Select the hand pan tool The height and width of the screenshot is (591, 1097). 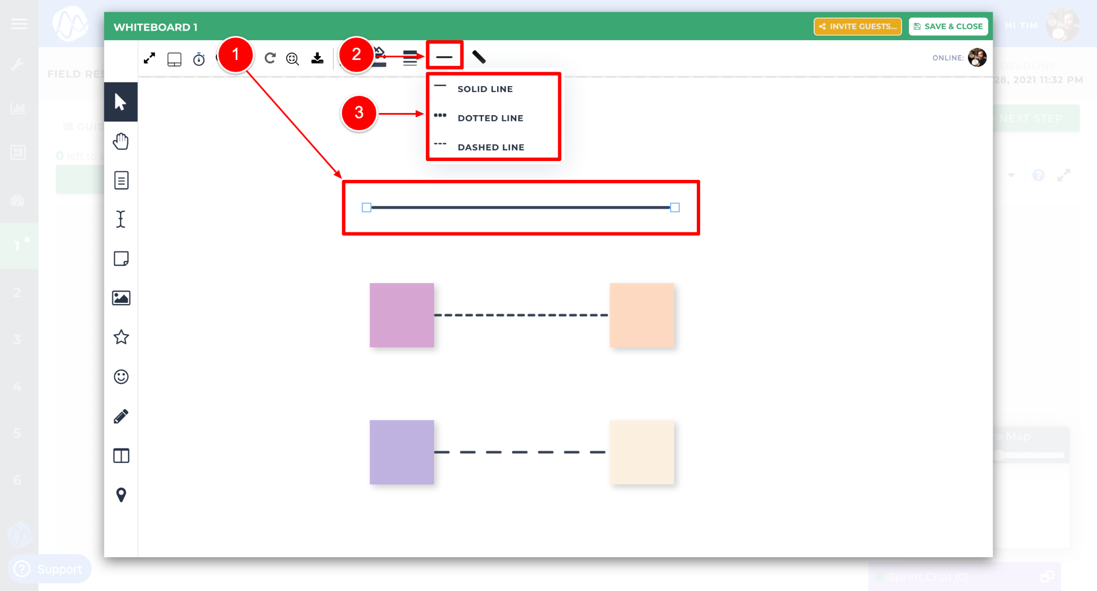tap(121, 141)
